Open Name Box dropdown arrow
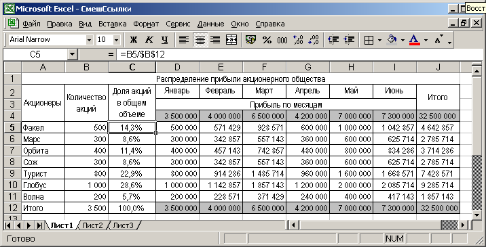This screenshot has height=247, width=486. click(72, 55)
